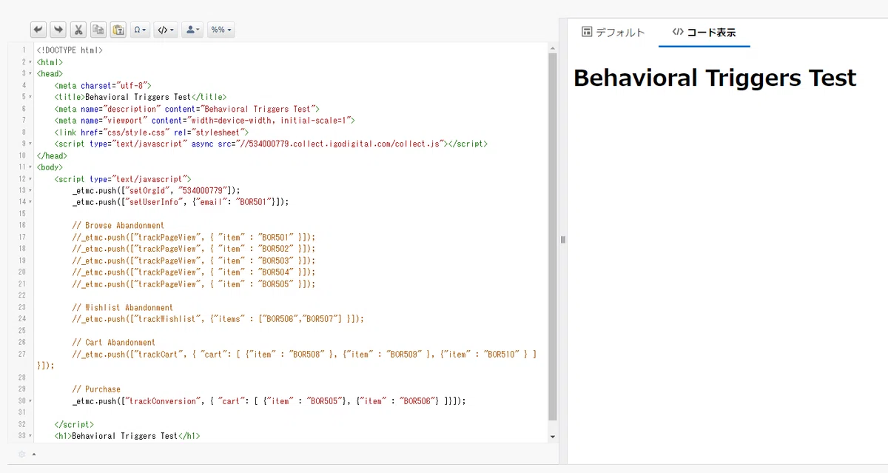
Task: Open the code snippet (</>) dropdown
Action: [166, 30]
